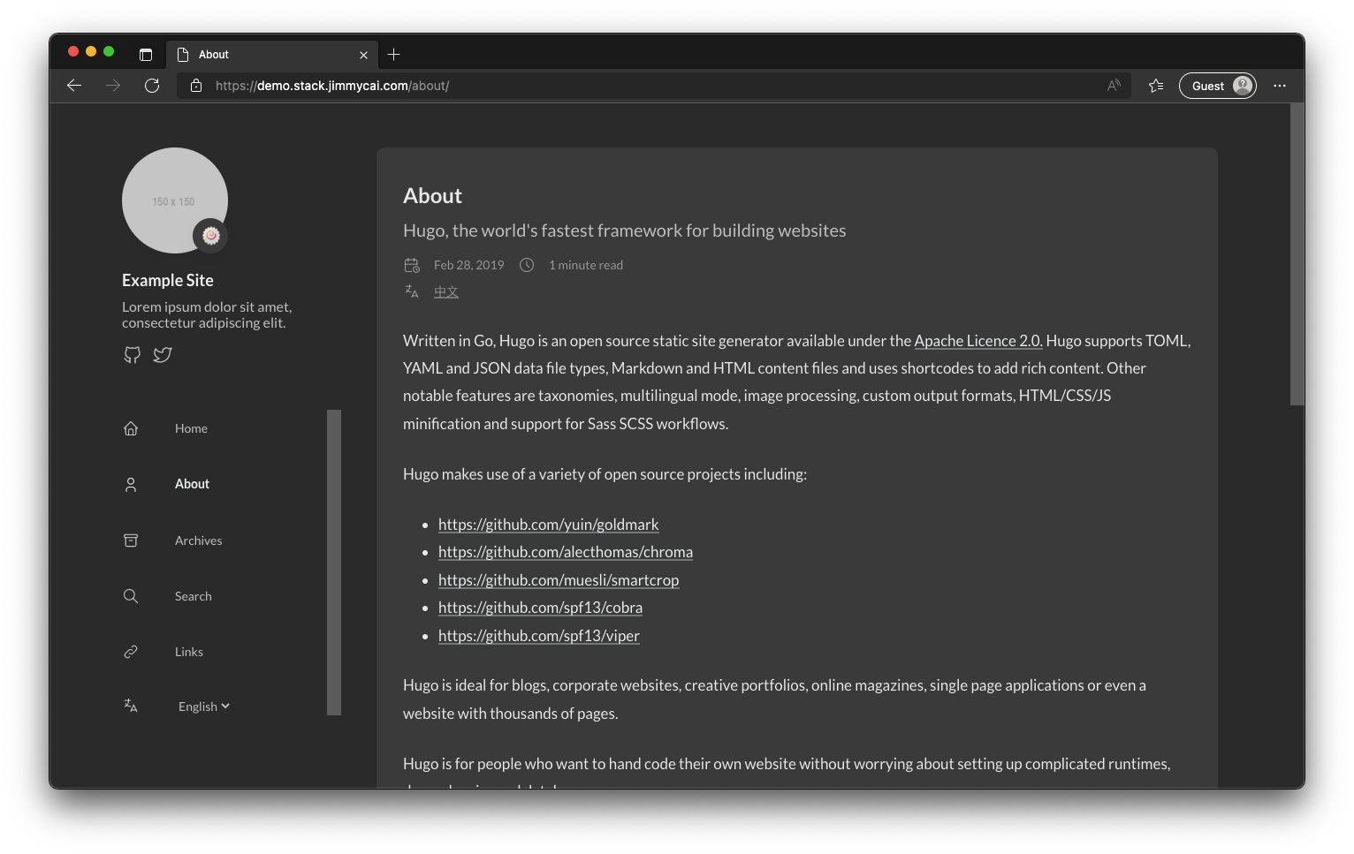Open the GitHub profile icon

[132, 354]
